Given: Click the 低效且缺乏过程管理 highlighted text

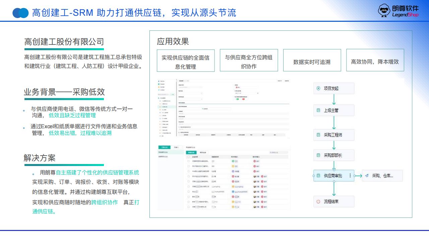Looking at the screenshot, I should click(72, 115).
